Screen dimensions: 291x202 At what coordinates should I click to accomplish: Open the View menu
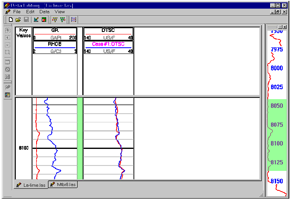pyautogui.click(x=59, y=12)
